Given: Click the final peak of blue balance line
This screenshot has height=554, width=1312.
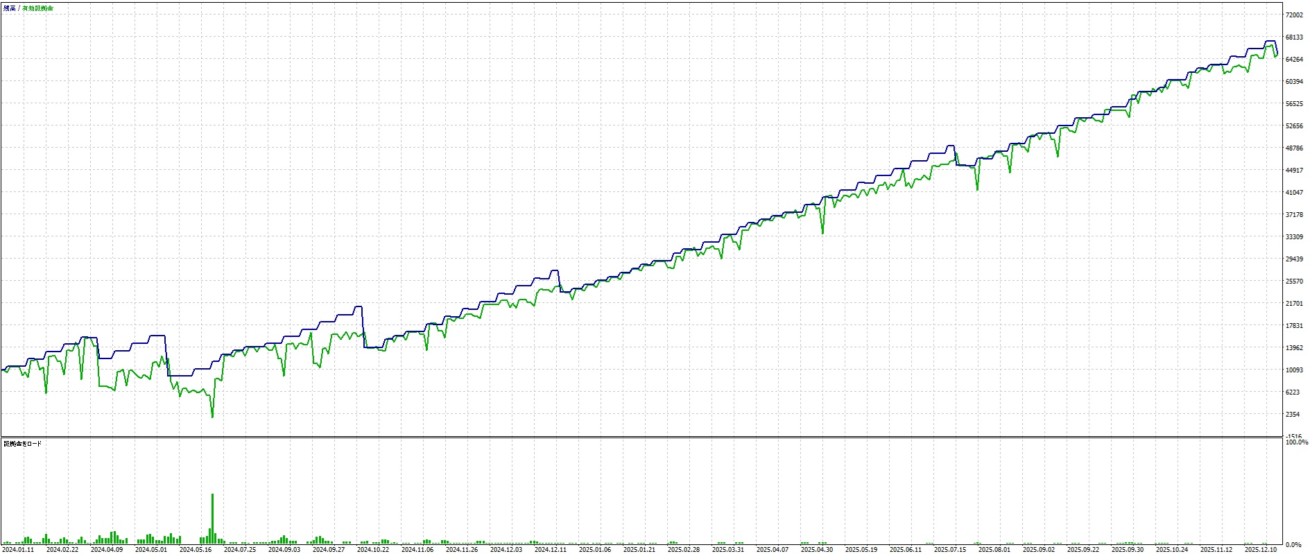Looking at the screenshot, I should tap(1270, 42).
